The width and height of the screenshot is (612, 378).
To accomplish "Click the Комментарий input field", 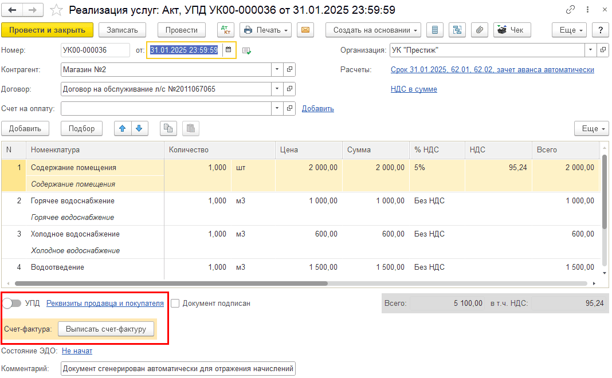I will 178,369.
